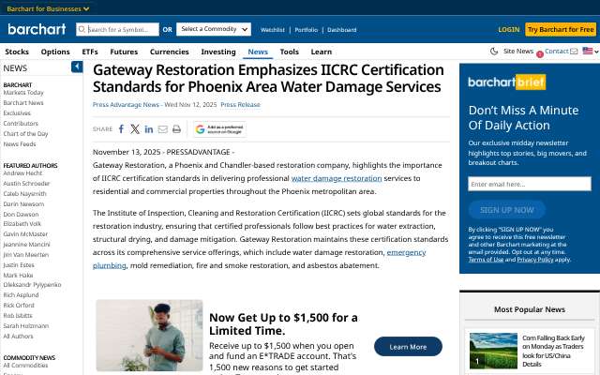Click Learn More in E*TRADE ad
600x375 pixels.
tap(408, 347)
